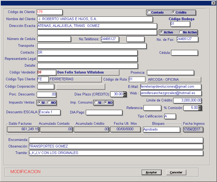This screenshot has height=182, width=217.
Task: Increase % Comisión with up arrow
Action: coord(200,107)
